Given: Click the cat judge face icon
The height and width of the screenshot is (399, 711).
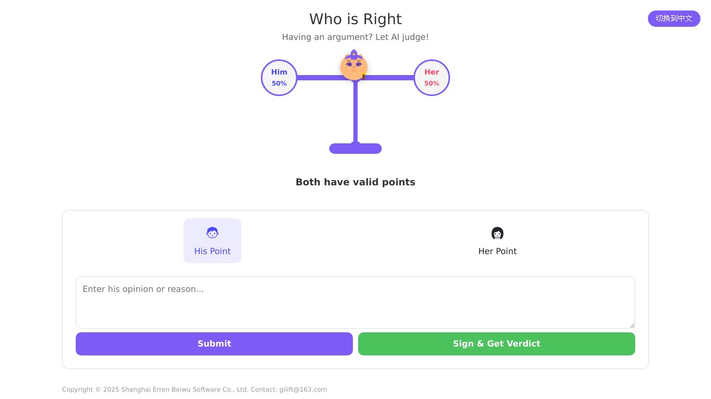Looking at the screenshot, I should 353,66.
